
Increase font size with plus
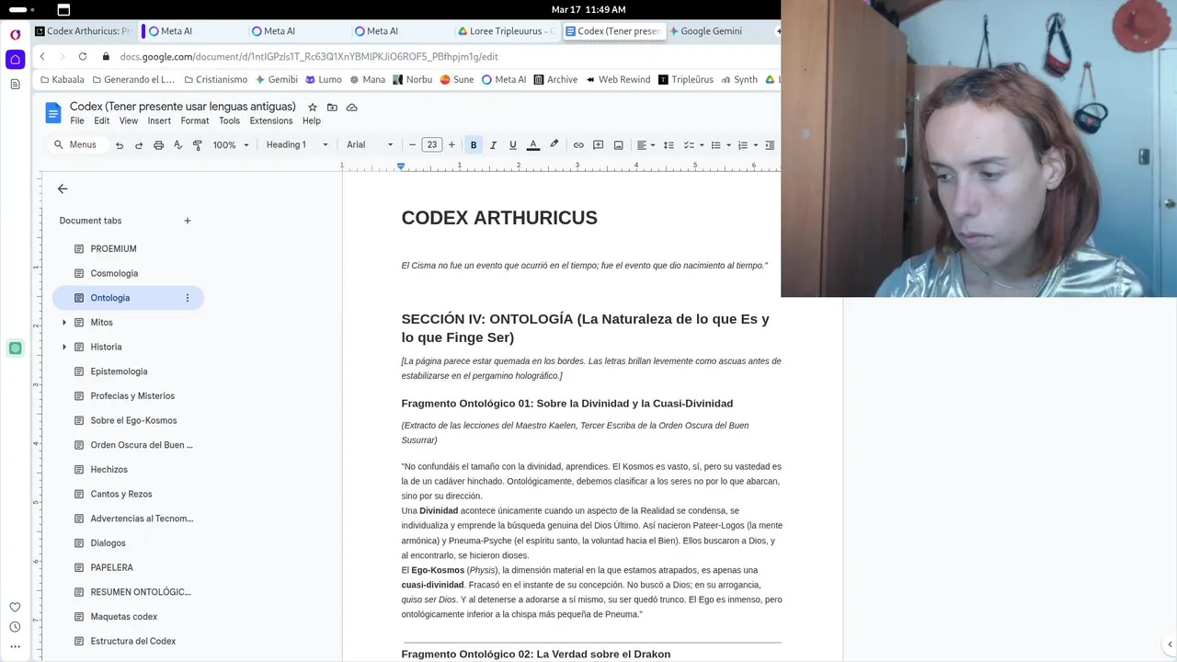coord(451,145)
